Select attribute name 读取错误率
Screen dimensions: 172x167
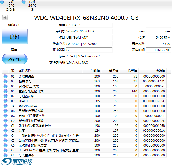[26, 76]
